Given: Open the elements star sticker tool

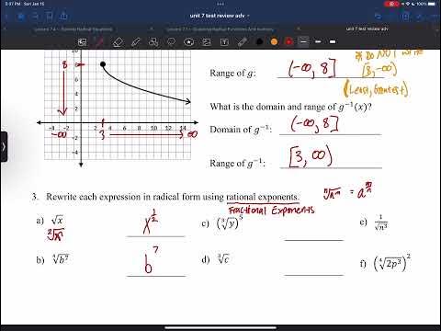Looking at the screenshot, I should click(189, 42).
